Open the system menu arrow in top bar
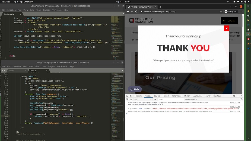Viewport: 251px width, 141px height. 248,2
